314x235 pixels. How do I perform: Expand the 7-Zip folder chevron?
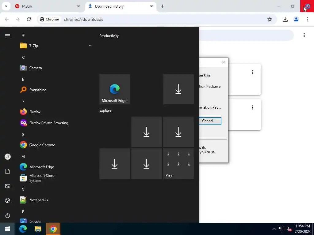pos(90,46)
